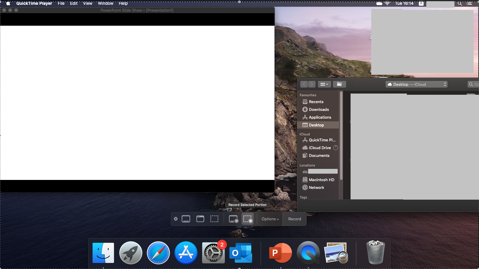
Task: Switch to PowerPoint in the Dock
Action: pos(281,253)
